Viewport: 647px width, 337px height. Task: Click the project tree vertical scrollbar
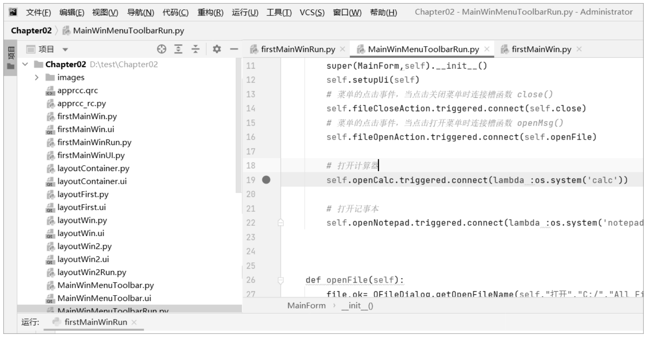238,126
